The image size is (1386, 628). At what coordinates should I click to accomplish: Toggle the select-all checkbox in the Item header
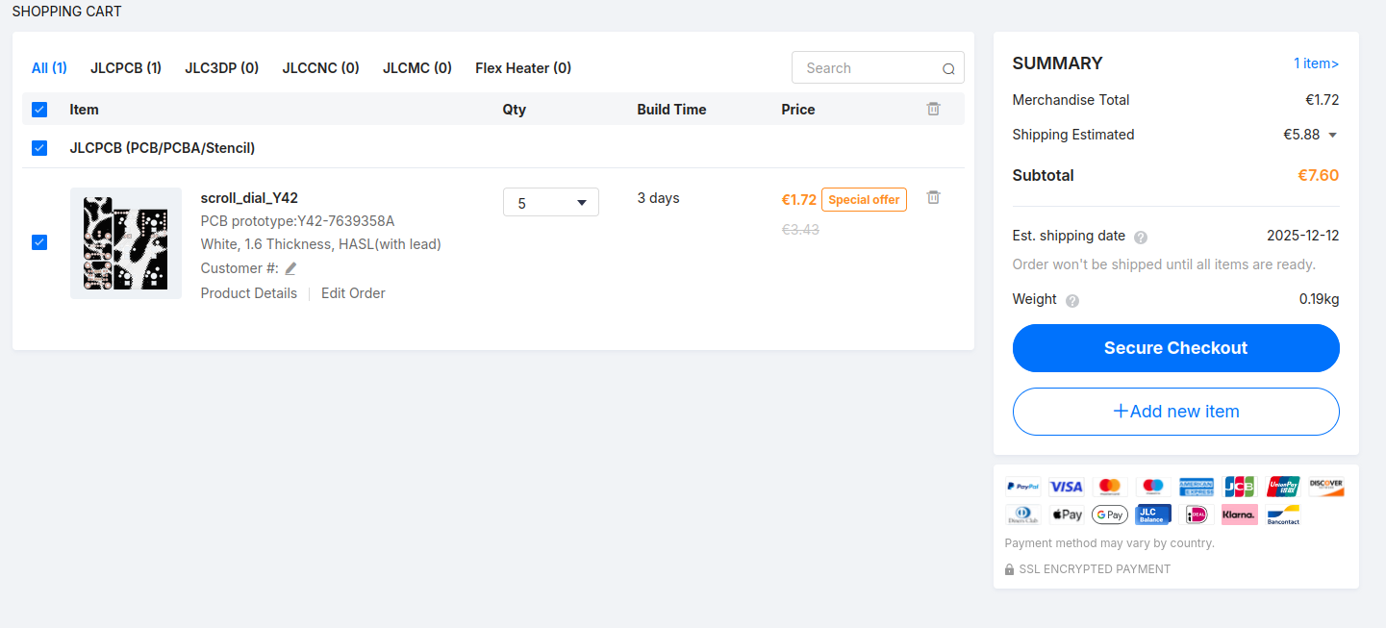coord(39,110)
